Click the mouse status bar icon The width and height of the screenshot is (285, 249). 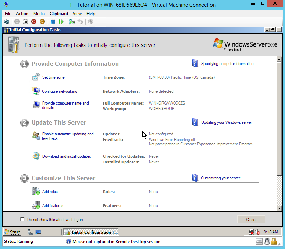click(x=267, y=241)
